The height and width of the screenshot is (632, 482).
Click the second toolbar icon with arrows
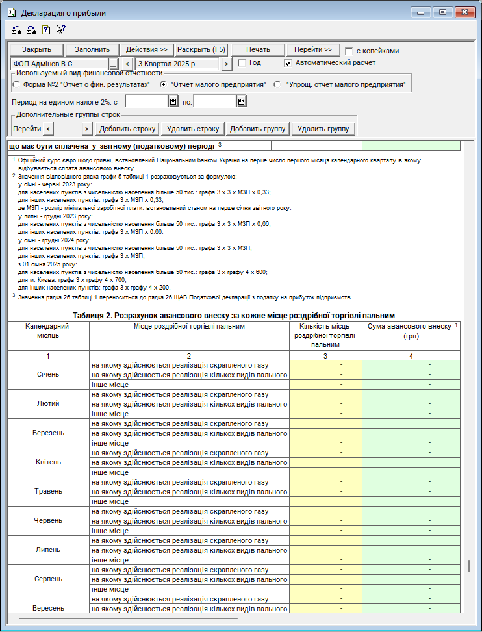31,29
